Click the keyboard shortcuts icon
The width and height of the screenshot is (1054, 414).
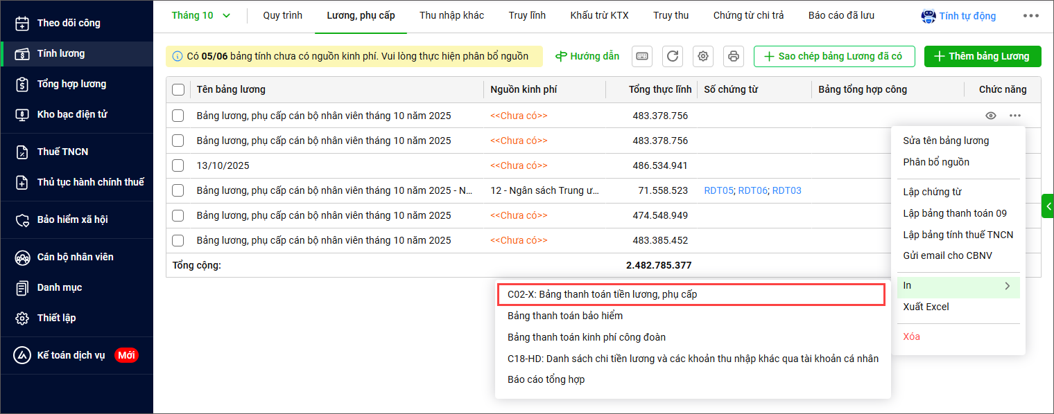[x=642, y=56]
